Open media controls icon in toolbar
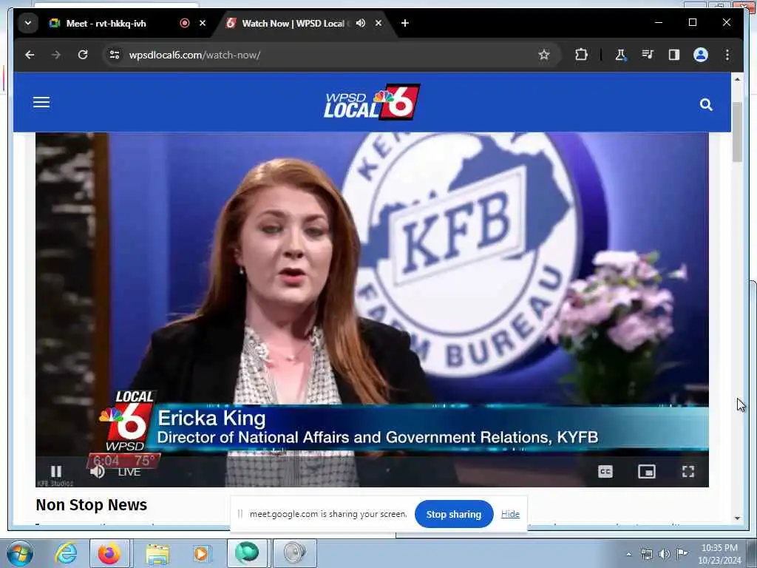Image resolution: width=757 pixels, height=568 pixels. click(648, 55)
